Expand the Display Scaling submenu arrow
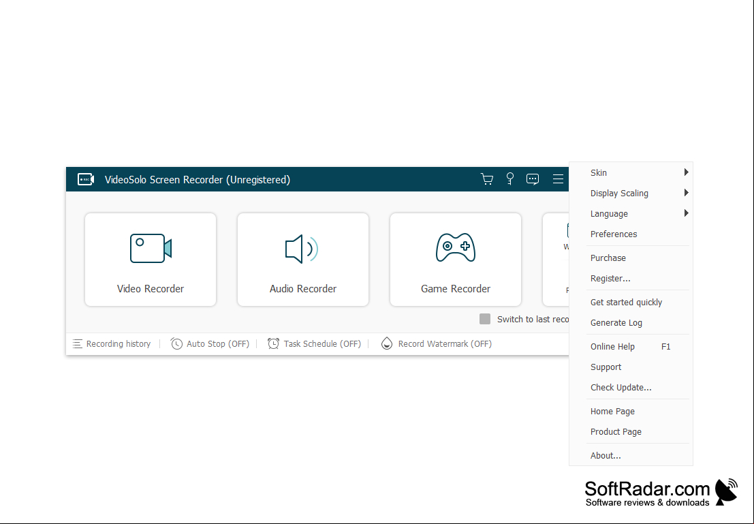Viewport: 754px width, 524px height. point(686,193)
